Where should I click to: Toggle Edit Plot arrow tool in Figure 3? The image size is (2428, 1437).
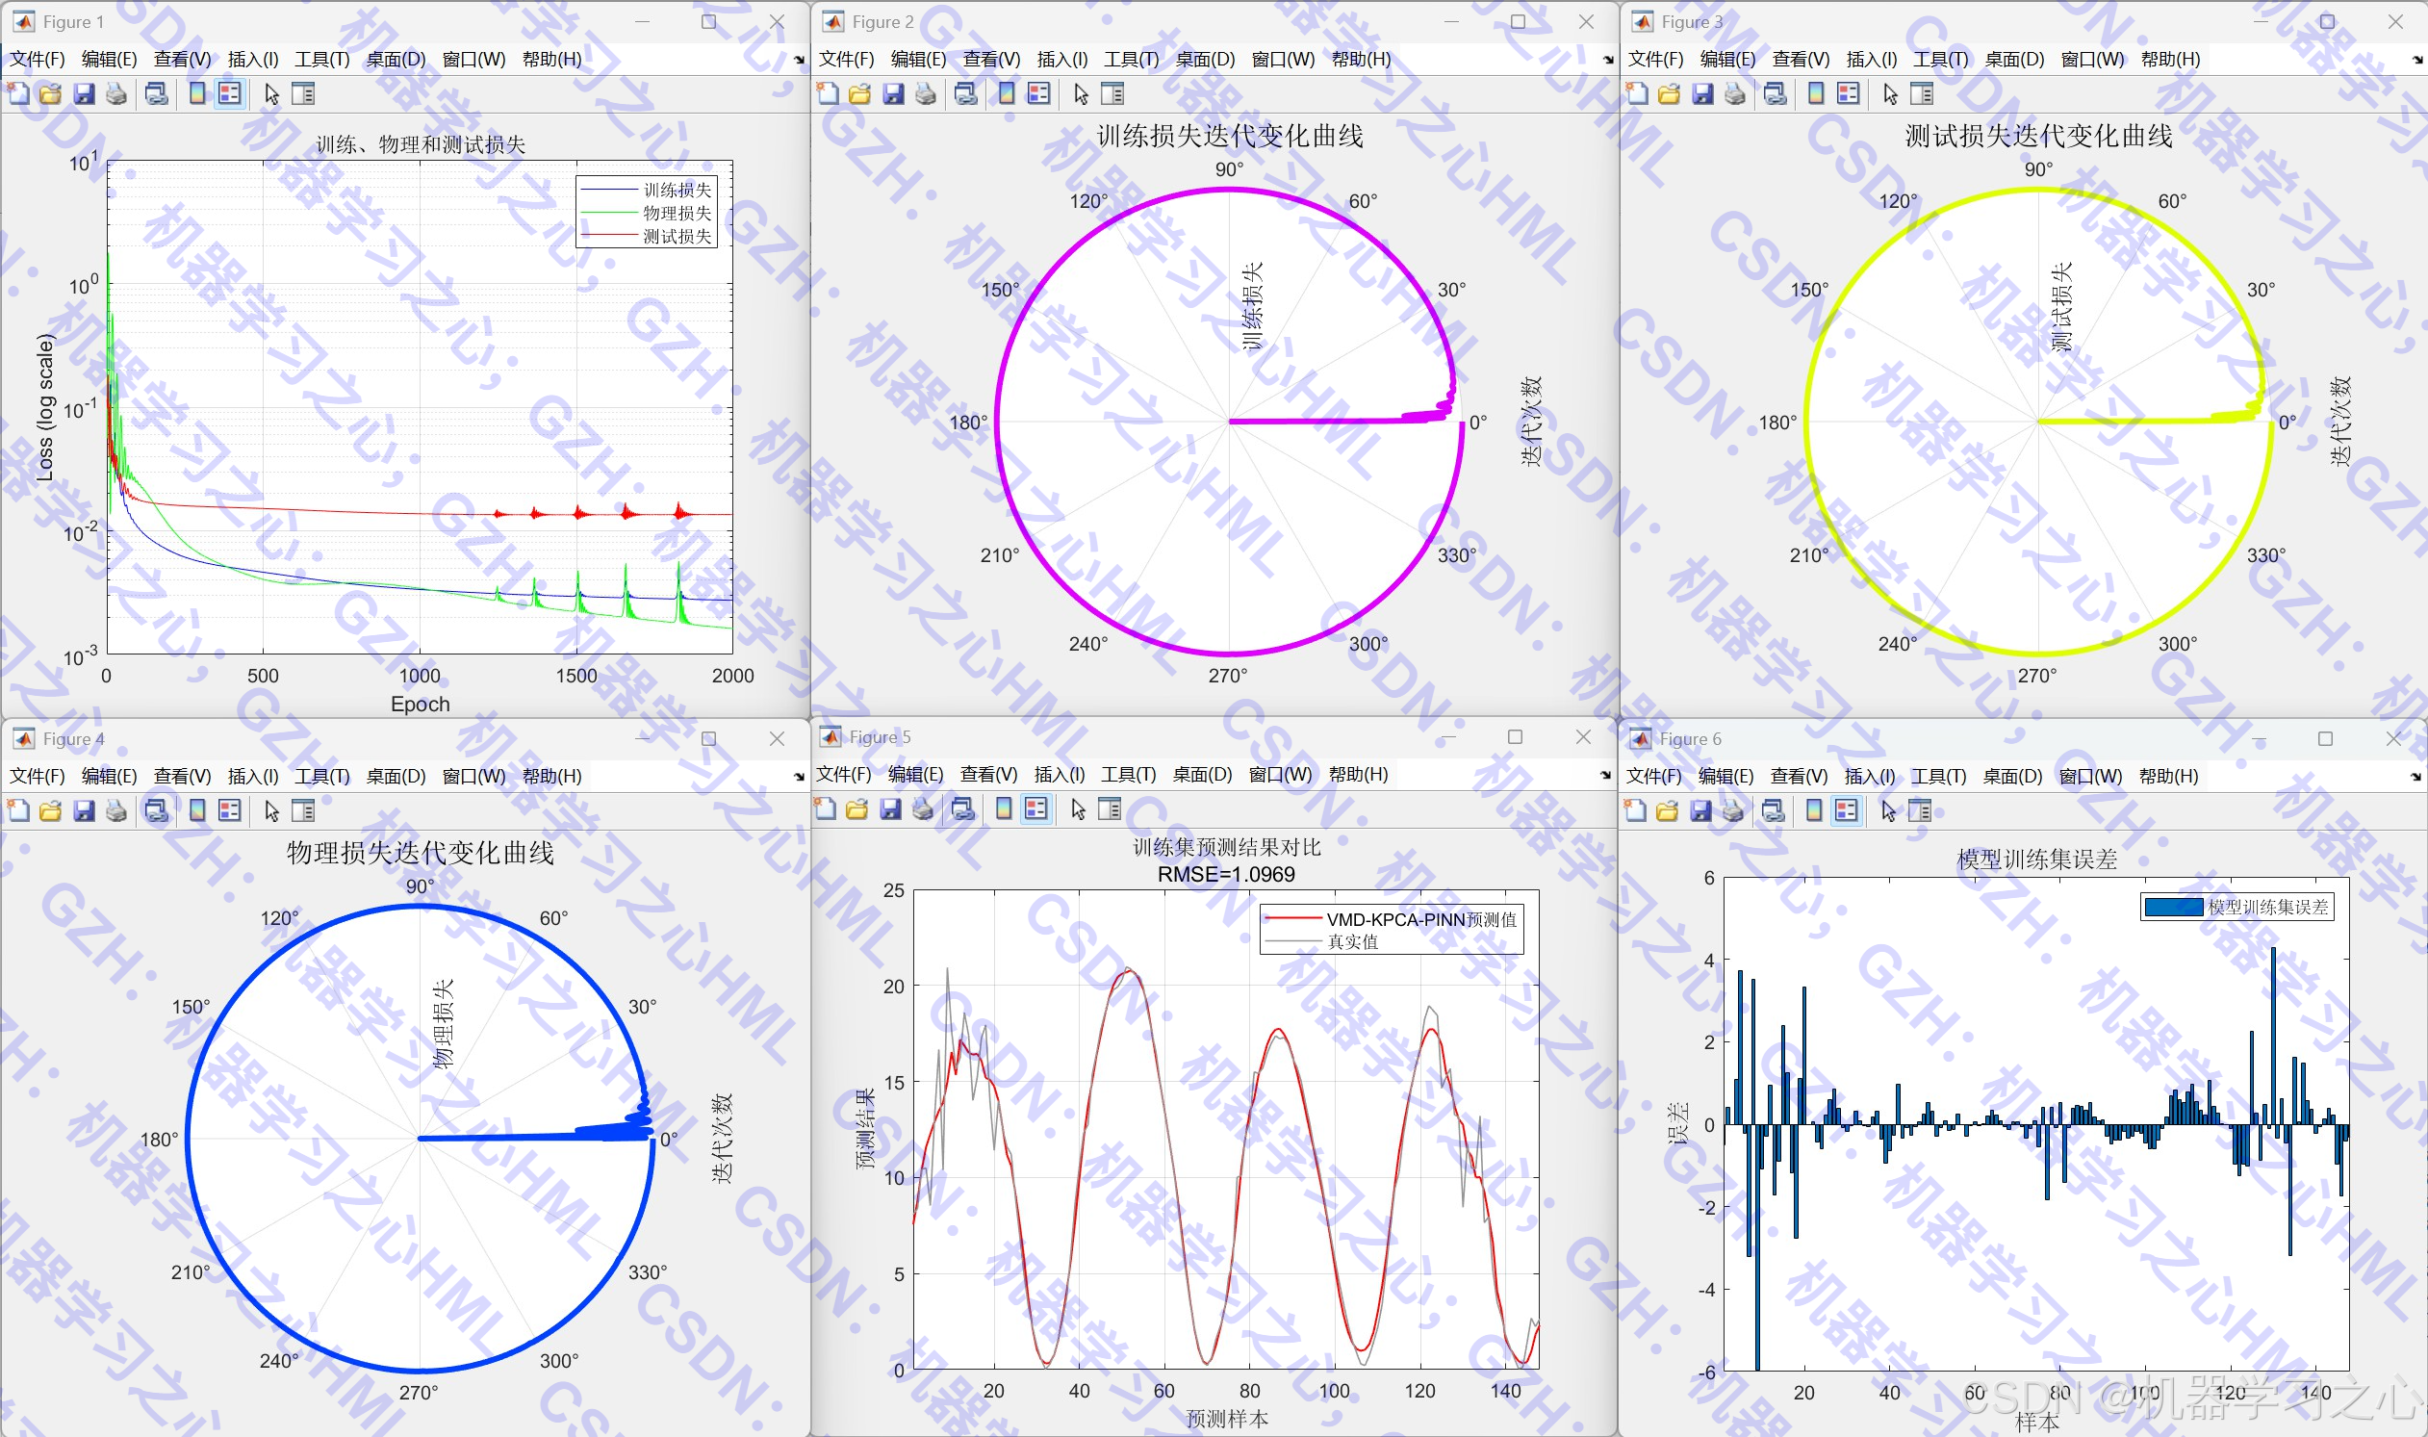(x=1890, y=94)
